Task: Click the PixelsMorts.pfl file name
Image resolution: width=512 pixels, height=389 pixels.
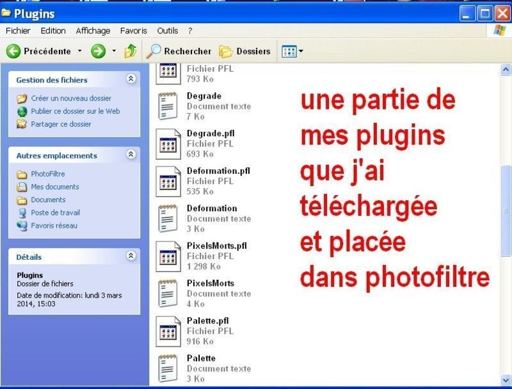Action: point(217,246)
